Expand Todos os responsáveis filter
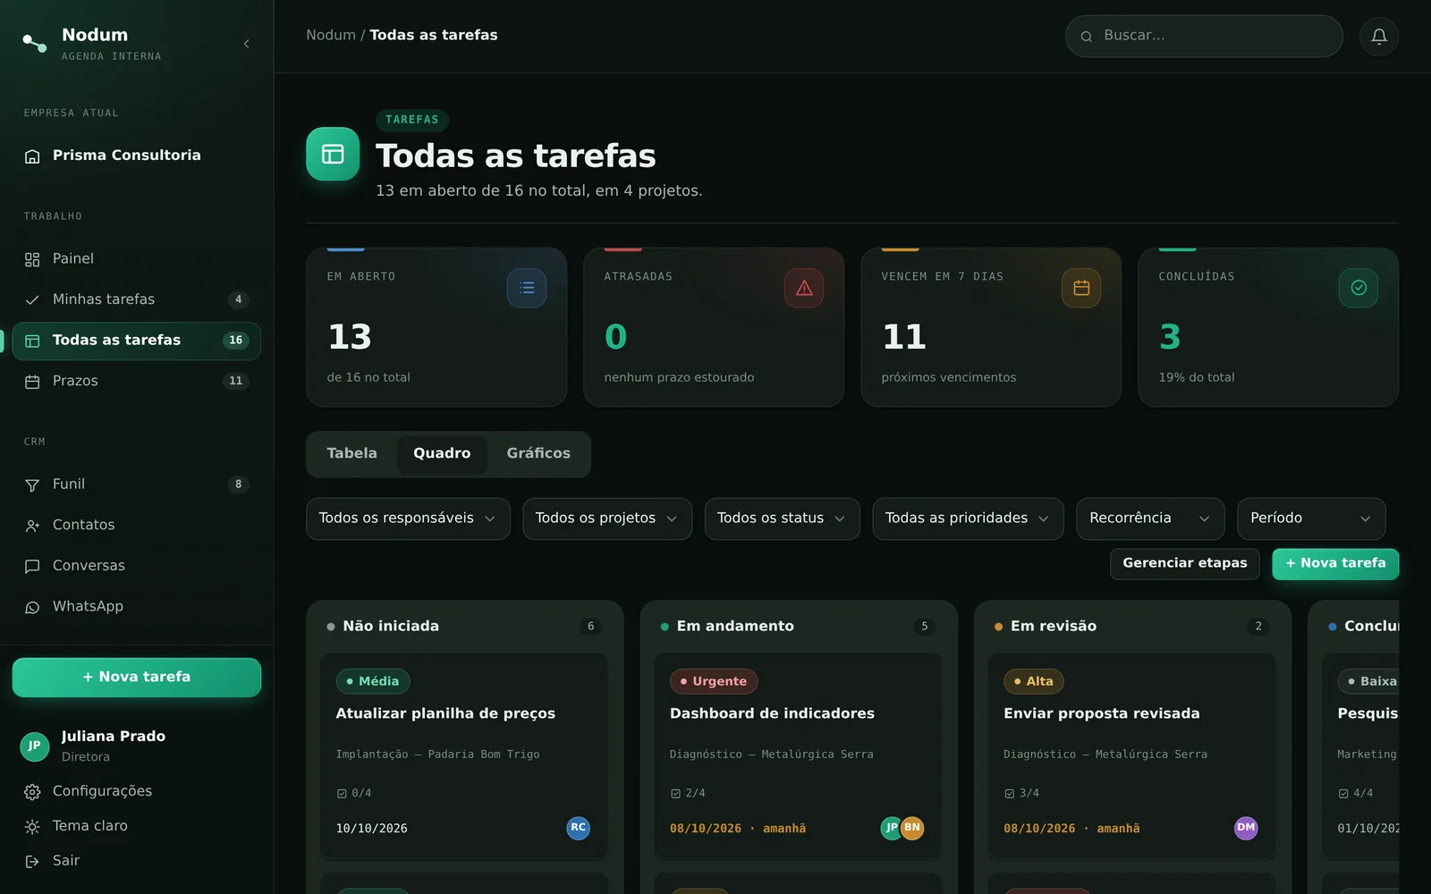Image resolution: width=1431 pixels, height=894 pixels. coord(408,519)
